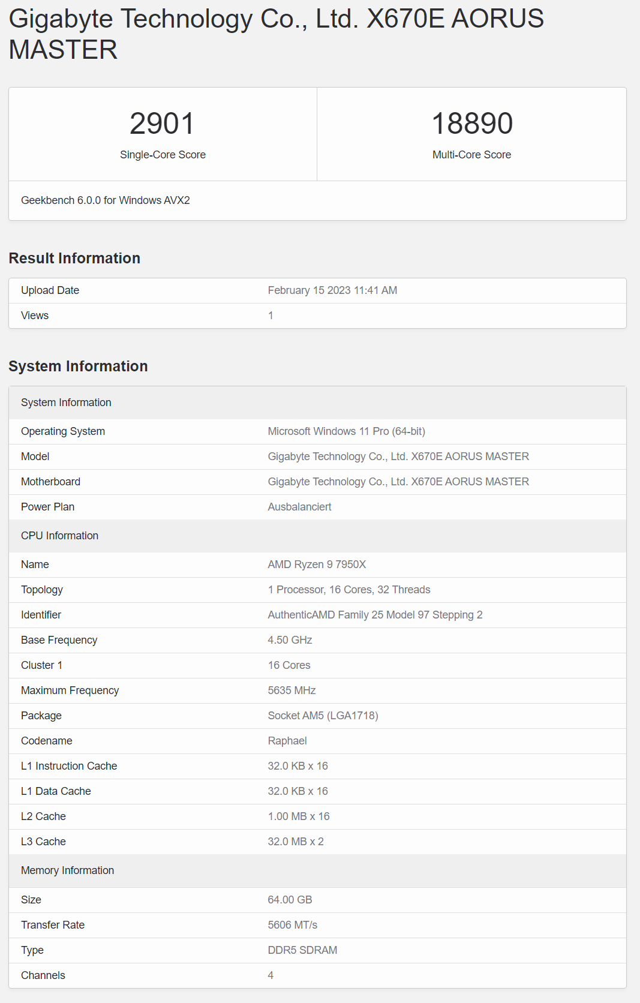640x1003 pixels.
Task: Select package Socket AM5 (LGA1718)
Action: 323,716
